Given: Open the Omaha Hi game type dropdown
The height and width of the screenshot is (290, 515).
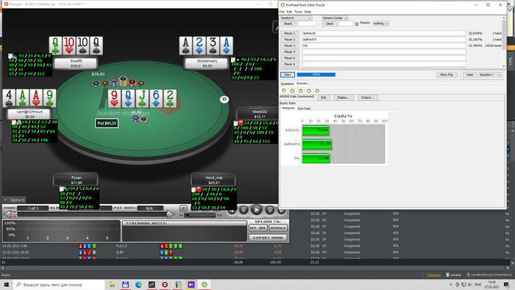Looking at the screenshot, I should (x=296, y=18).
